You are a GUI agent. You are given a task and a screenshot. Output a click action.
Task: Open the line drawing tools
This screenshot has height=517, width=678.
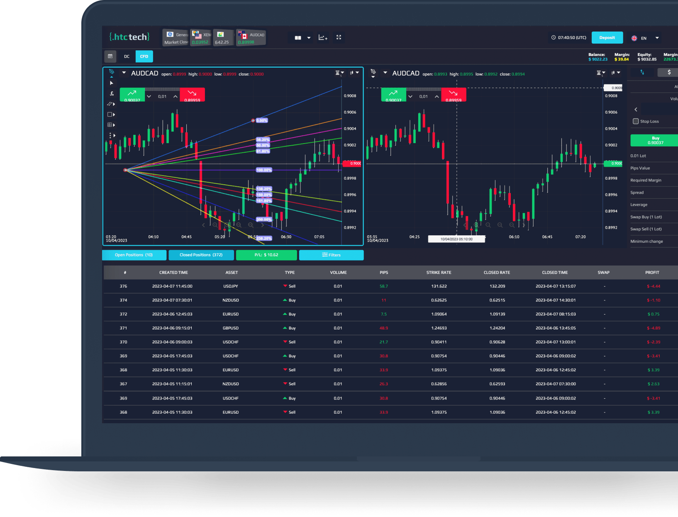(x=111, y=104)
